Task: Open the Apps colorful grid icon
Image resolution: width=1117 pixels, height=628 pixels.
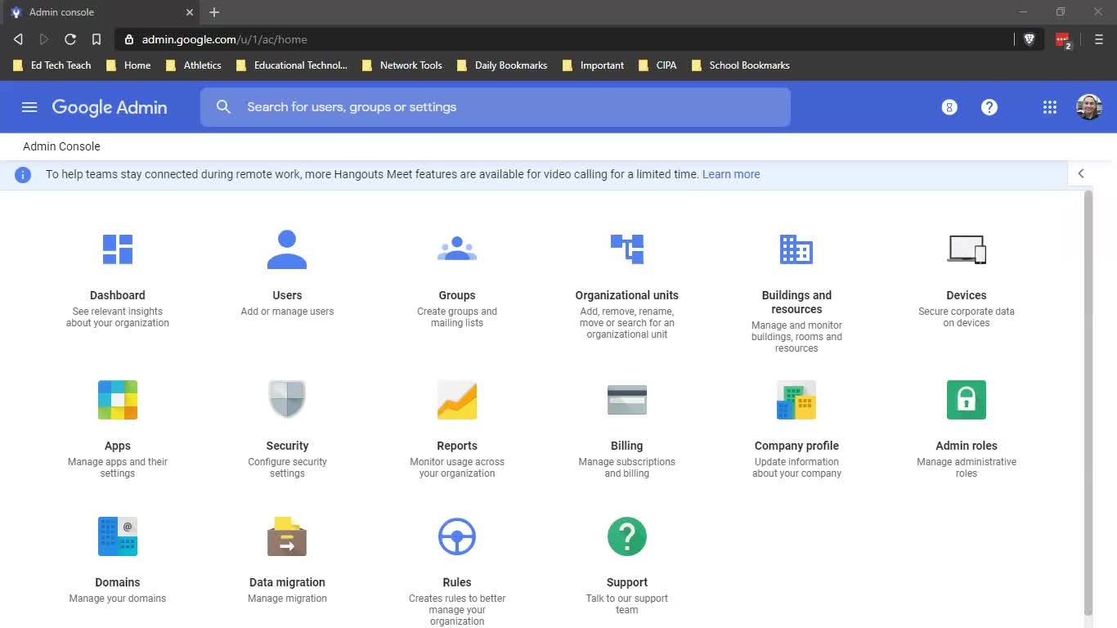Action: tap(118, 400)
